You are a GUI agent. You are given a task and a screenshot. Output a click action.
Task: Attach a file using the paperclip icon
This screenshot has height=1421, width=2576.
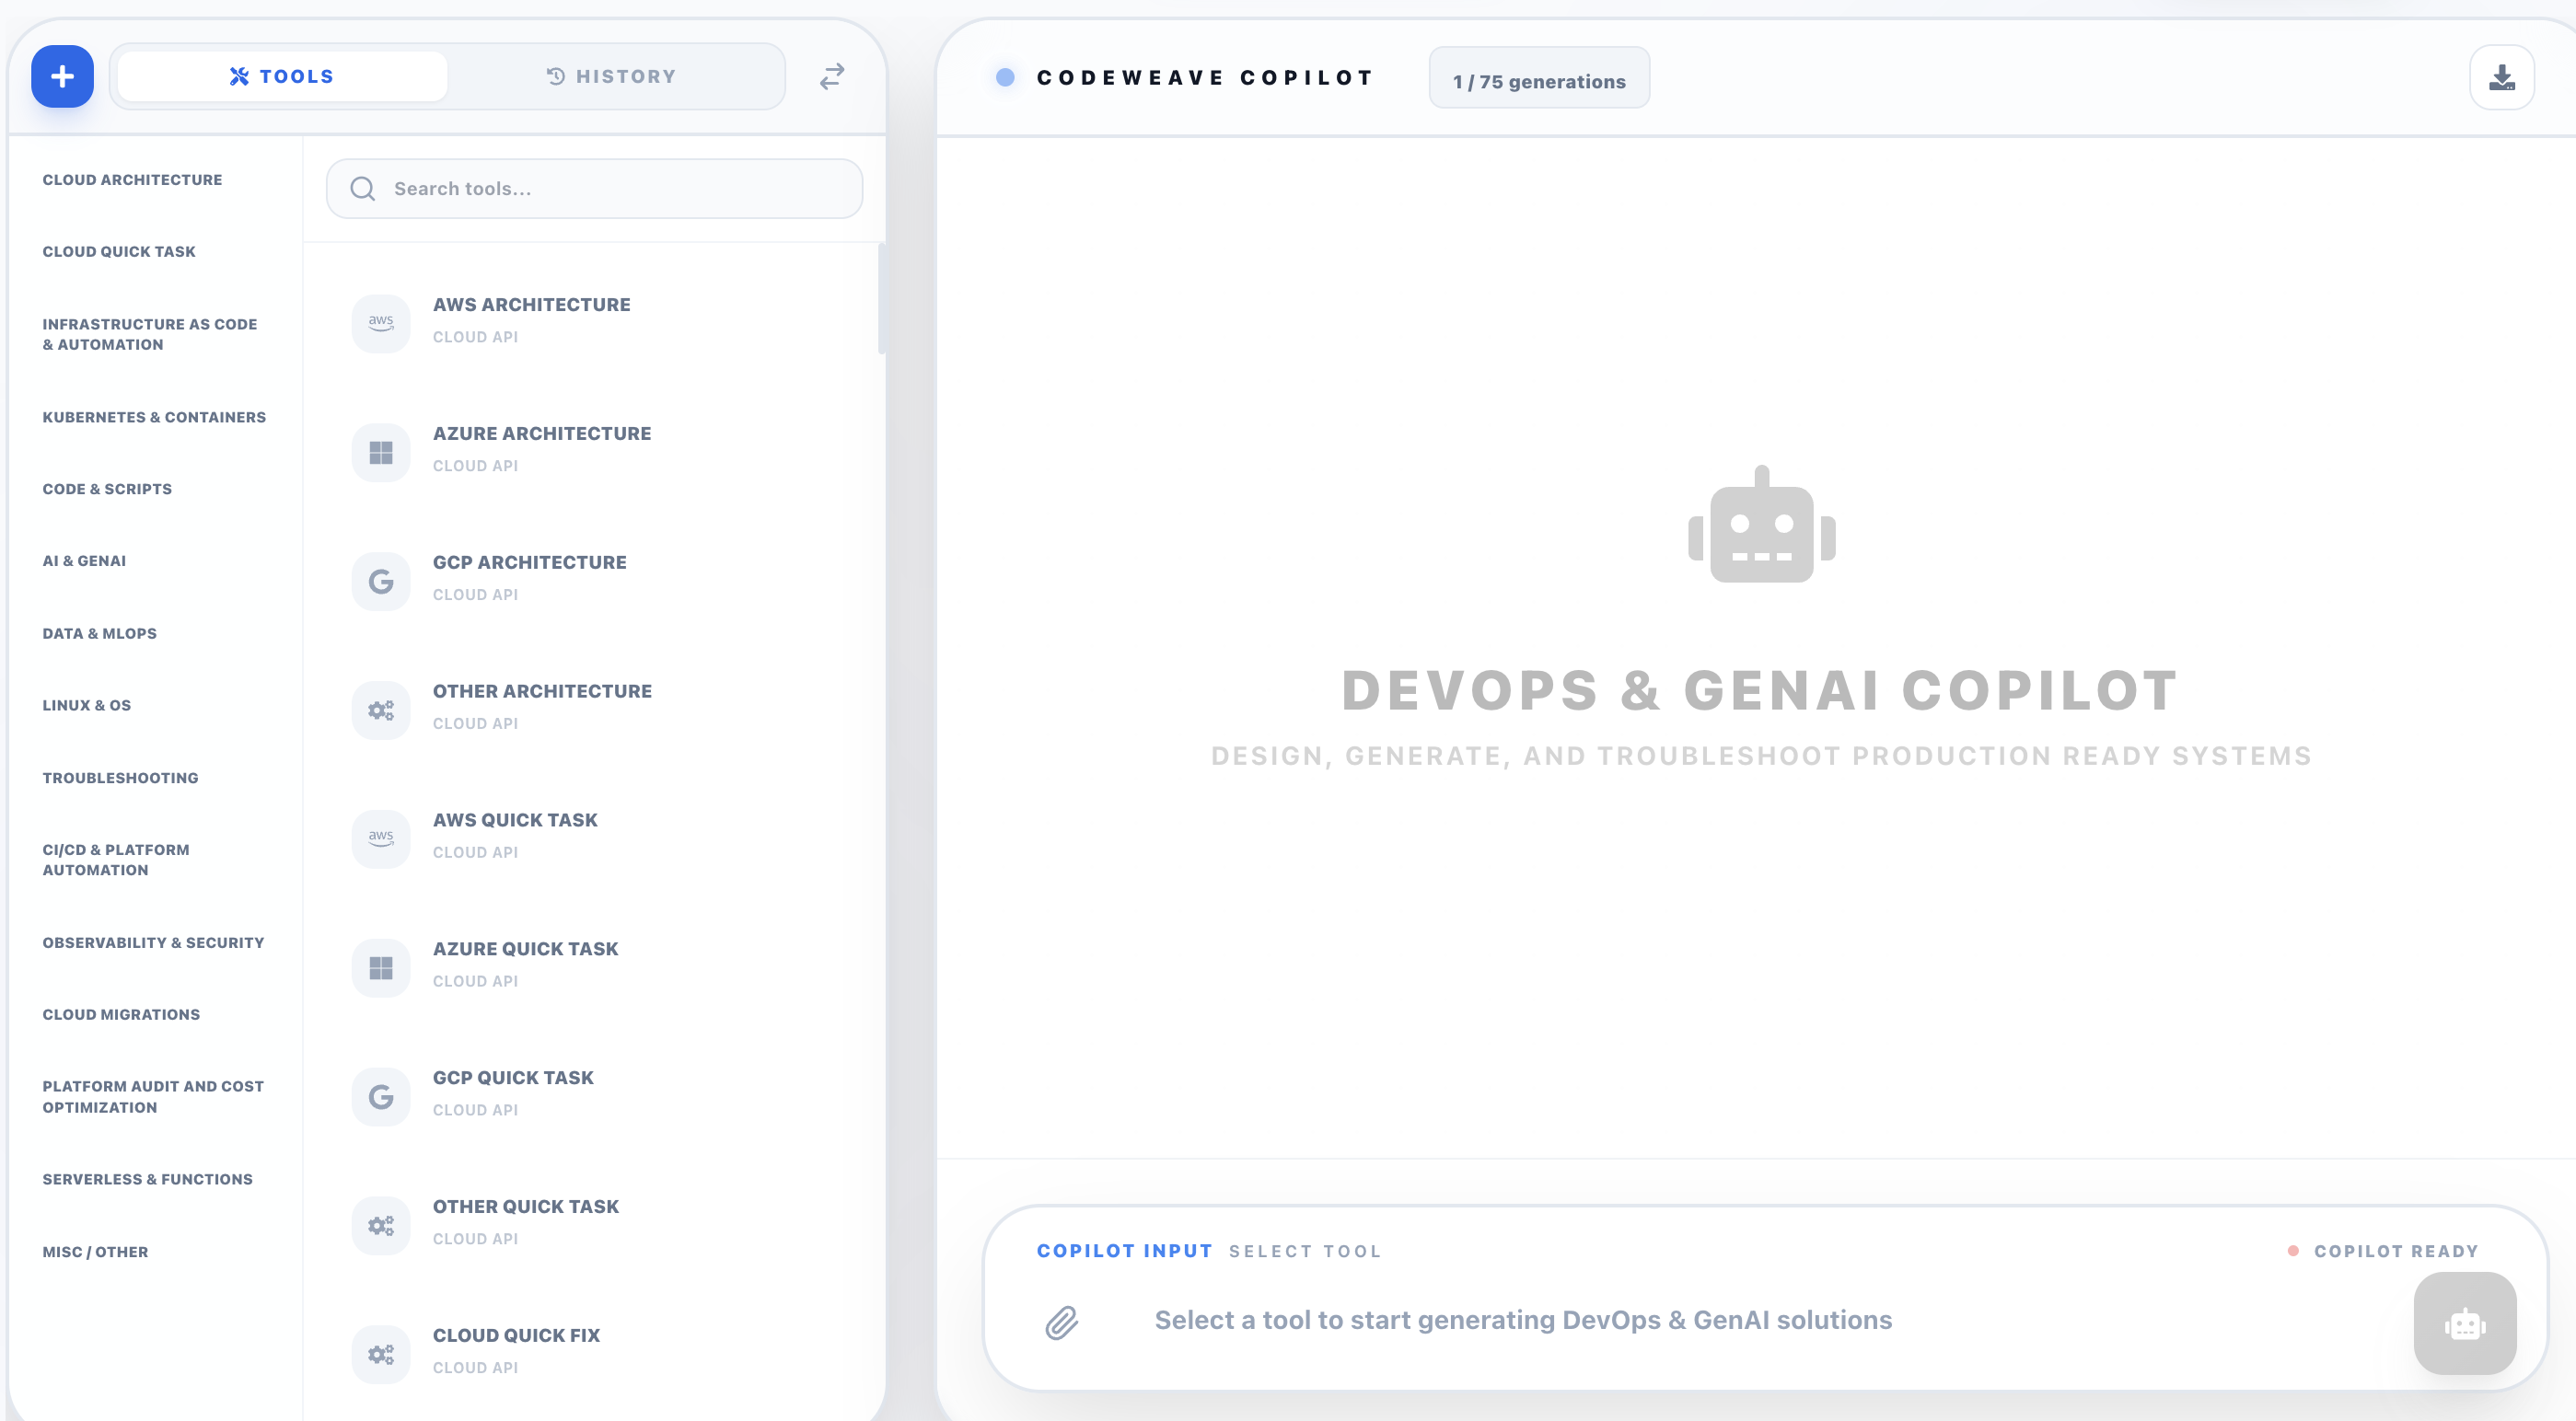pos(1062,1322)
